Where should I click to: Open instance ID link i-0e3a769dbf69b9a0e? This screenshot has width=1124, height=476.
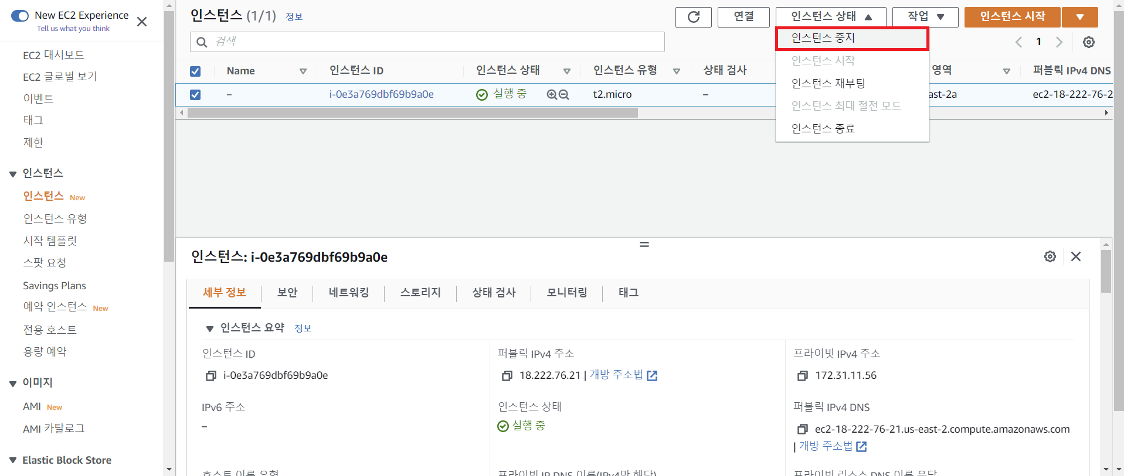click(x=381, y=94)
